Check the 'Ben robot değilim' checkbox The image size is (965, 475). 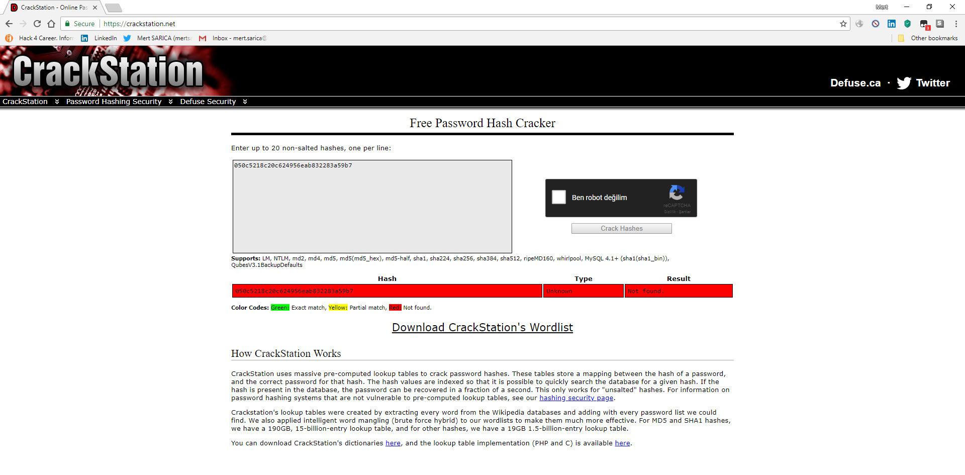(559, 197)
